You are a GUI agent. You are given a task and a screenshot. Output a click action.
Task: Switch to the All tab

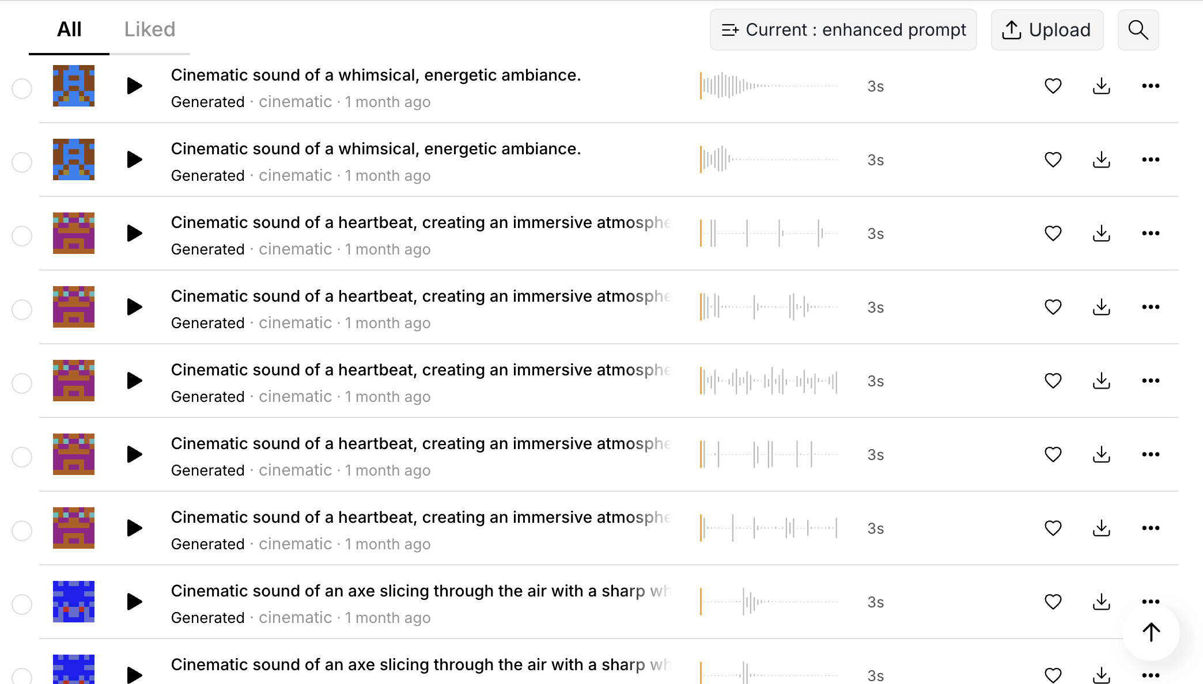[x=69, y=29]
